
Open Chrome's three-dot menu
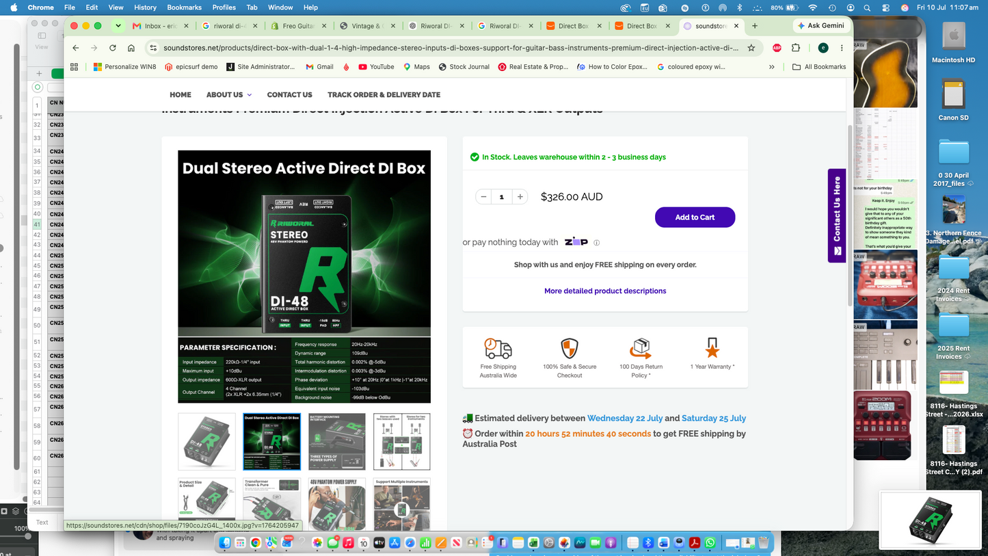click(842, 48)
